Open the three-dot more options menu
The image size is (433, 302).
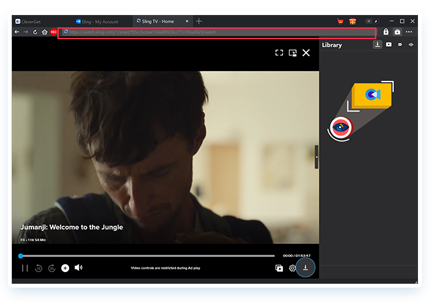[410, 32]
